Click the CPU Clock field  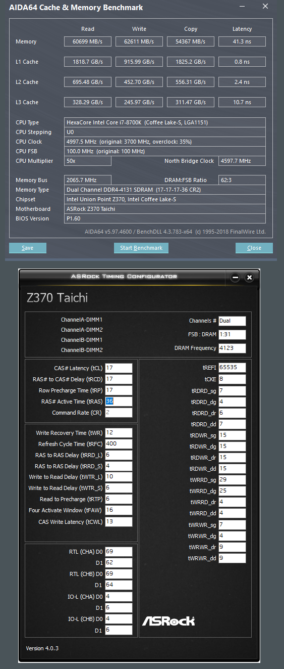165,142
